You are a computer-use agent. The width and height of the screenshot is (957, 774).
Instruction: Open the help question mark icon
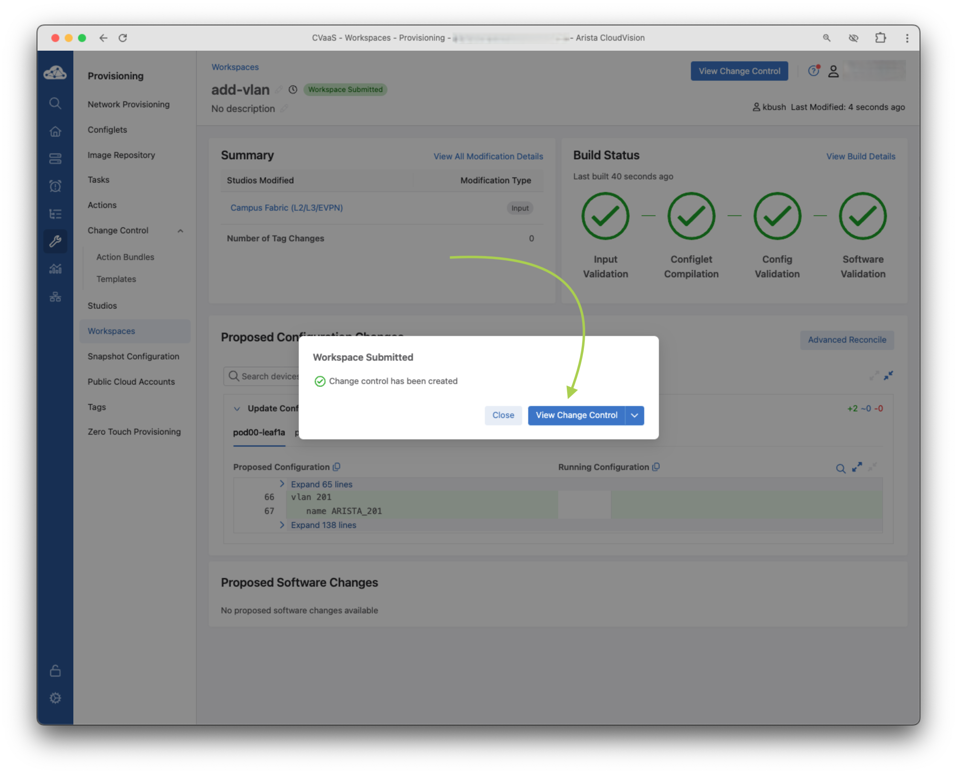point(813,71)
